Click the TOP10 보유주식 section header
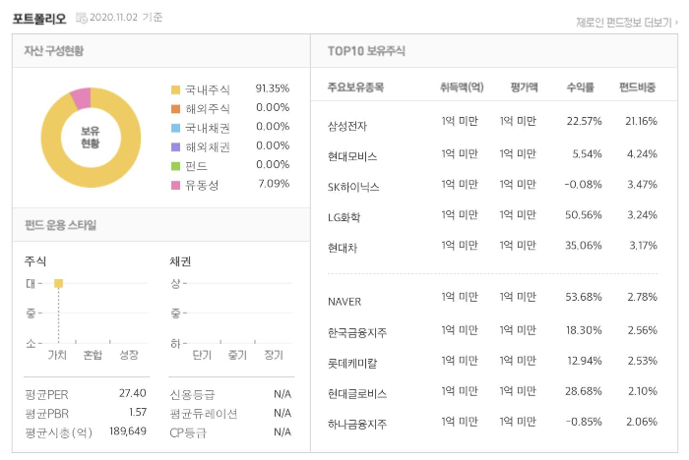Screen dimensions: 689x460 click(366, 51)
